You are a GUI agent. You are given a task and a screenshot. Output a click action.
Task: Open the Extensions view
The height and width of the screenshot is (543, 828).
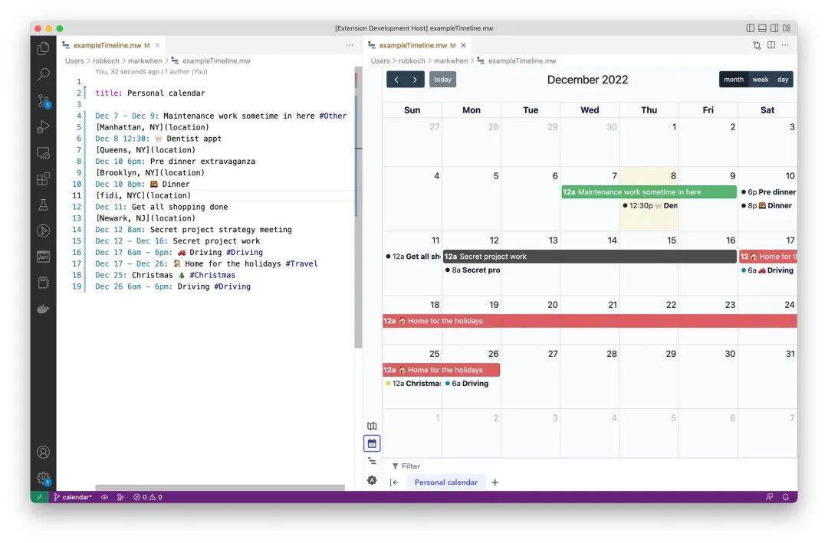point(43,179)
